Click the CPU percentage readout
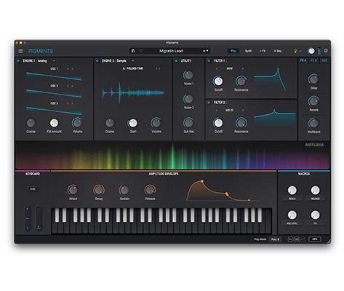 (x=315, y=239)
